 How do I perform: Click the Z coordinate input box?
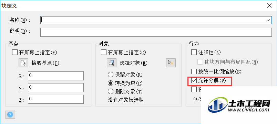coord(56,99)
